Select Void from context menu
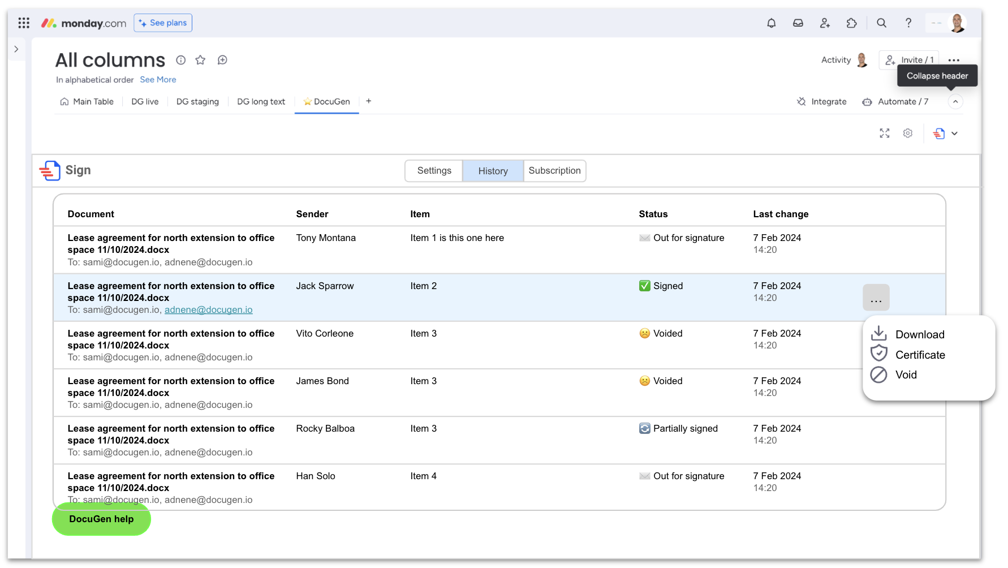The height and width of the screenshot is (568, 1008). [x=906, y=375]
